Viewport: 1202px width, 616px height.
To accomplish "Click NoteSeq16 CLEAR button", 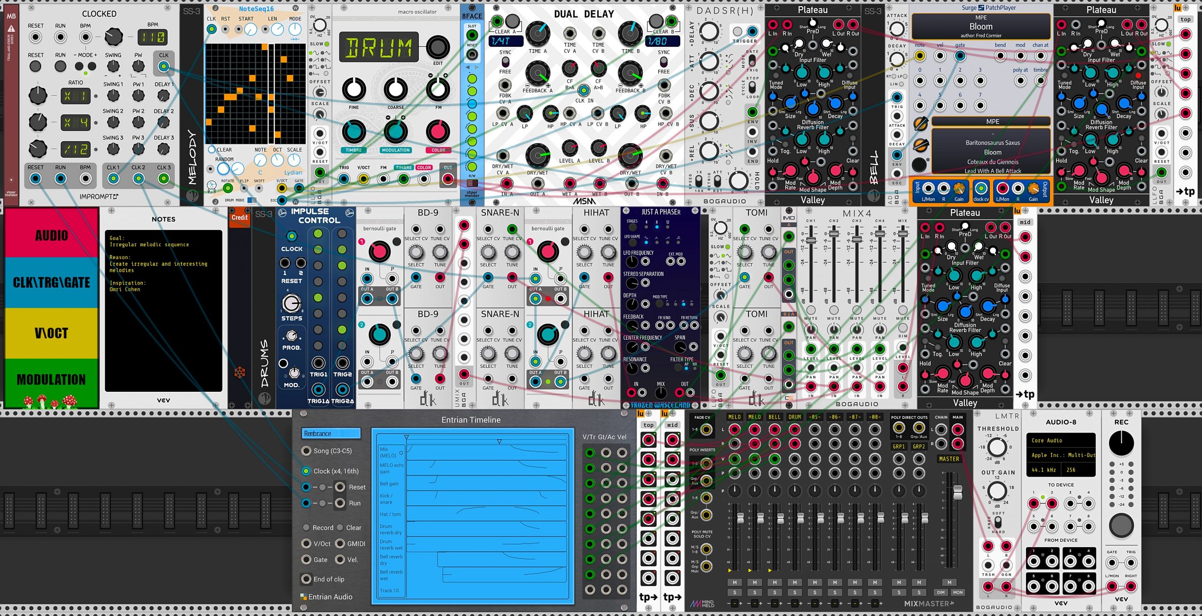I will 211,150.
